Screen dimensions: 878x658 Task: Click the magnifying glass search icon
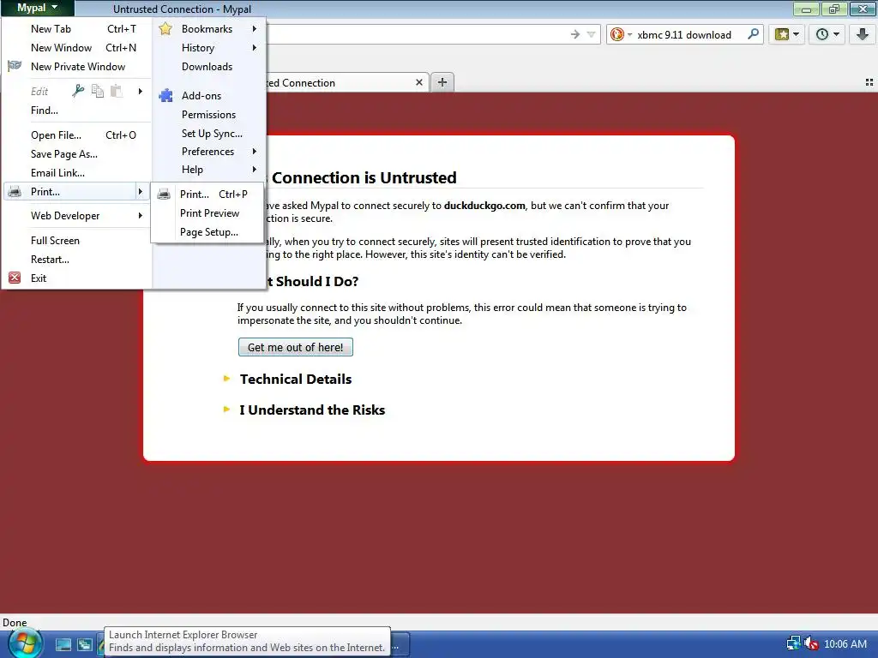753,34
